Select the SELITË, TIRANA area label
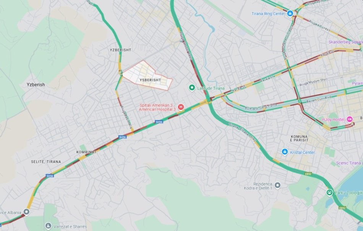This screenshot has height=231, width=363. (46, 162)
